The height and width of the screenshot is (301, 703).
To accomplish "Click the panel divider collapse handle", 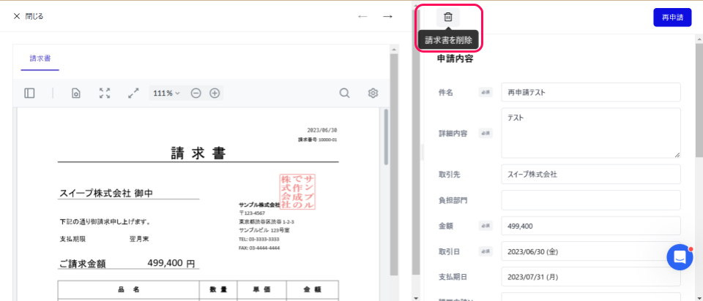I will pos(423,152).
